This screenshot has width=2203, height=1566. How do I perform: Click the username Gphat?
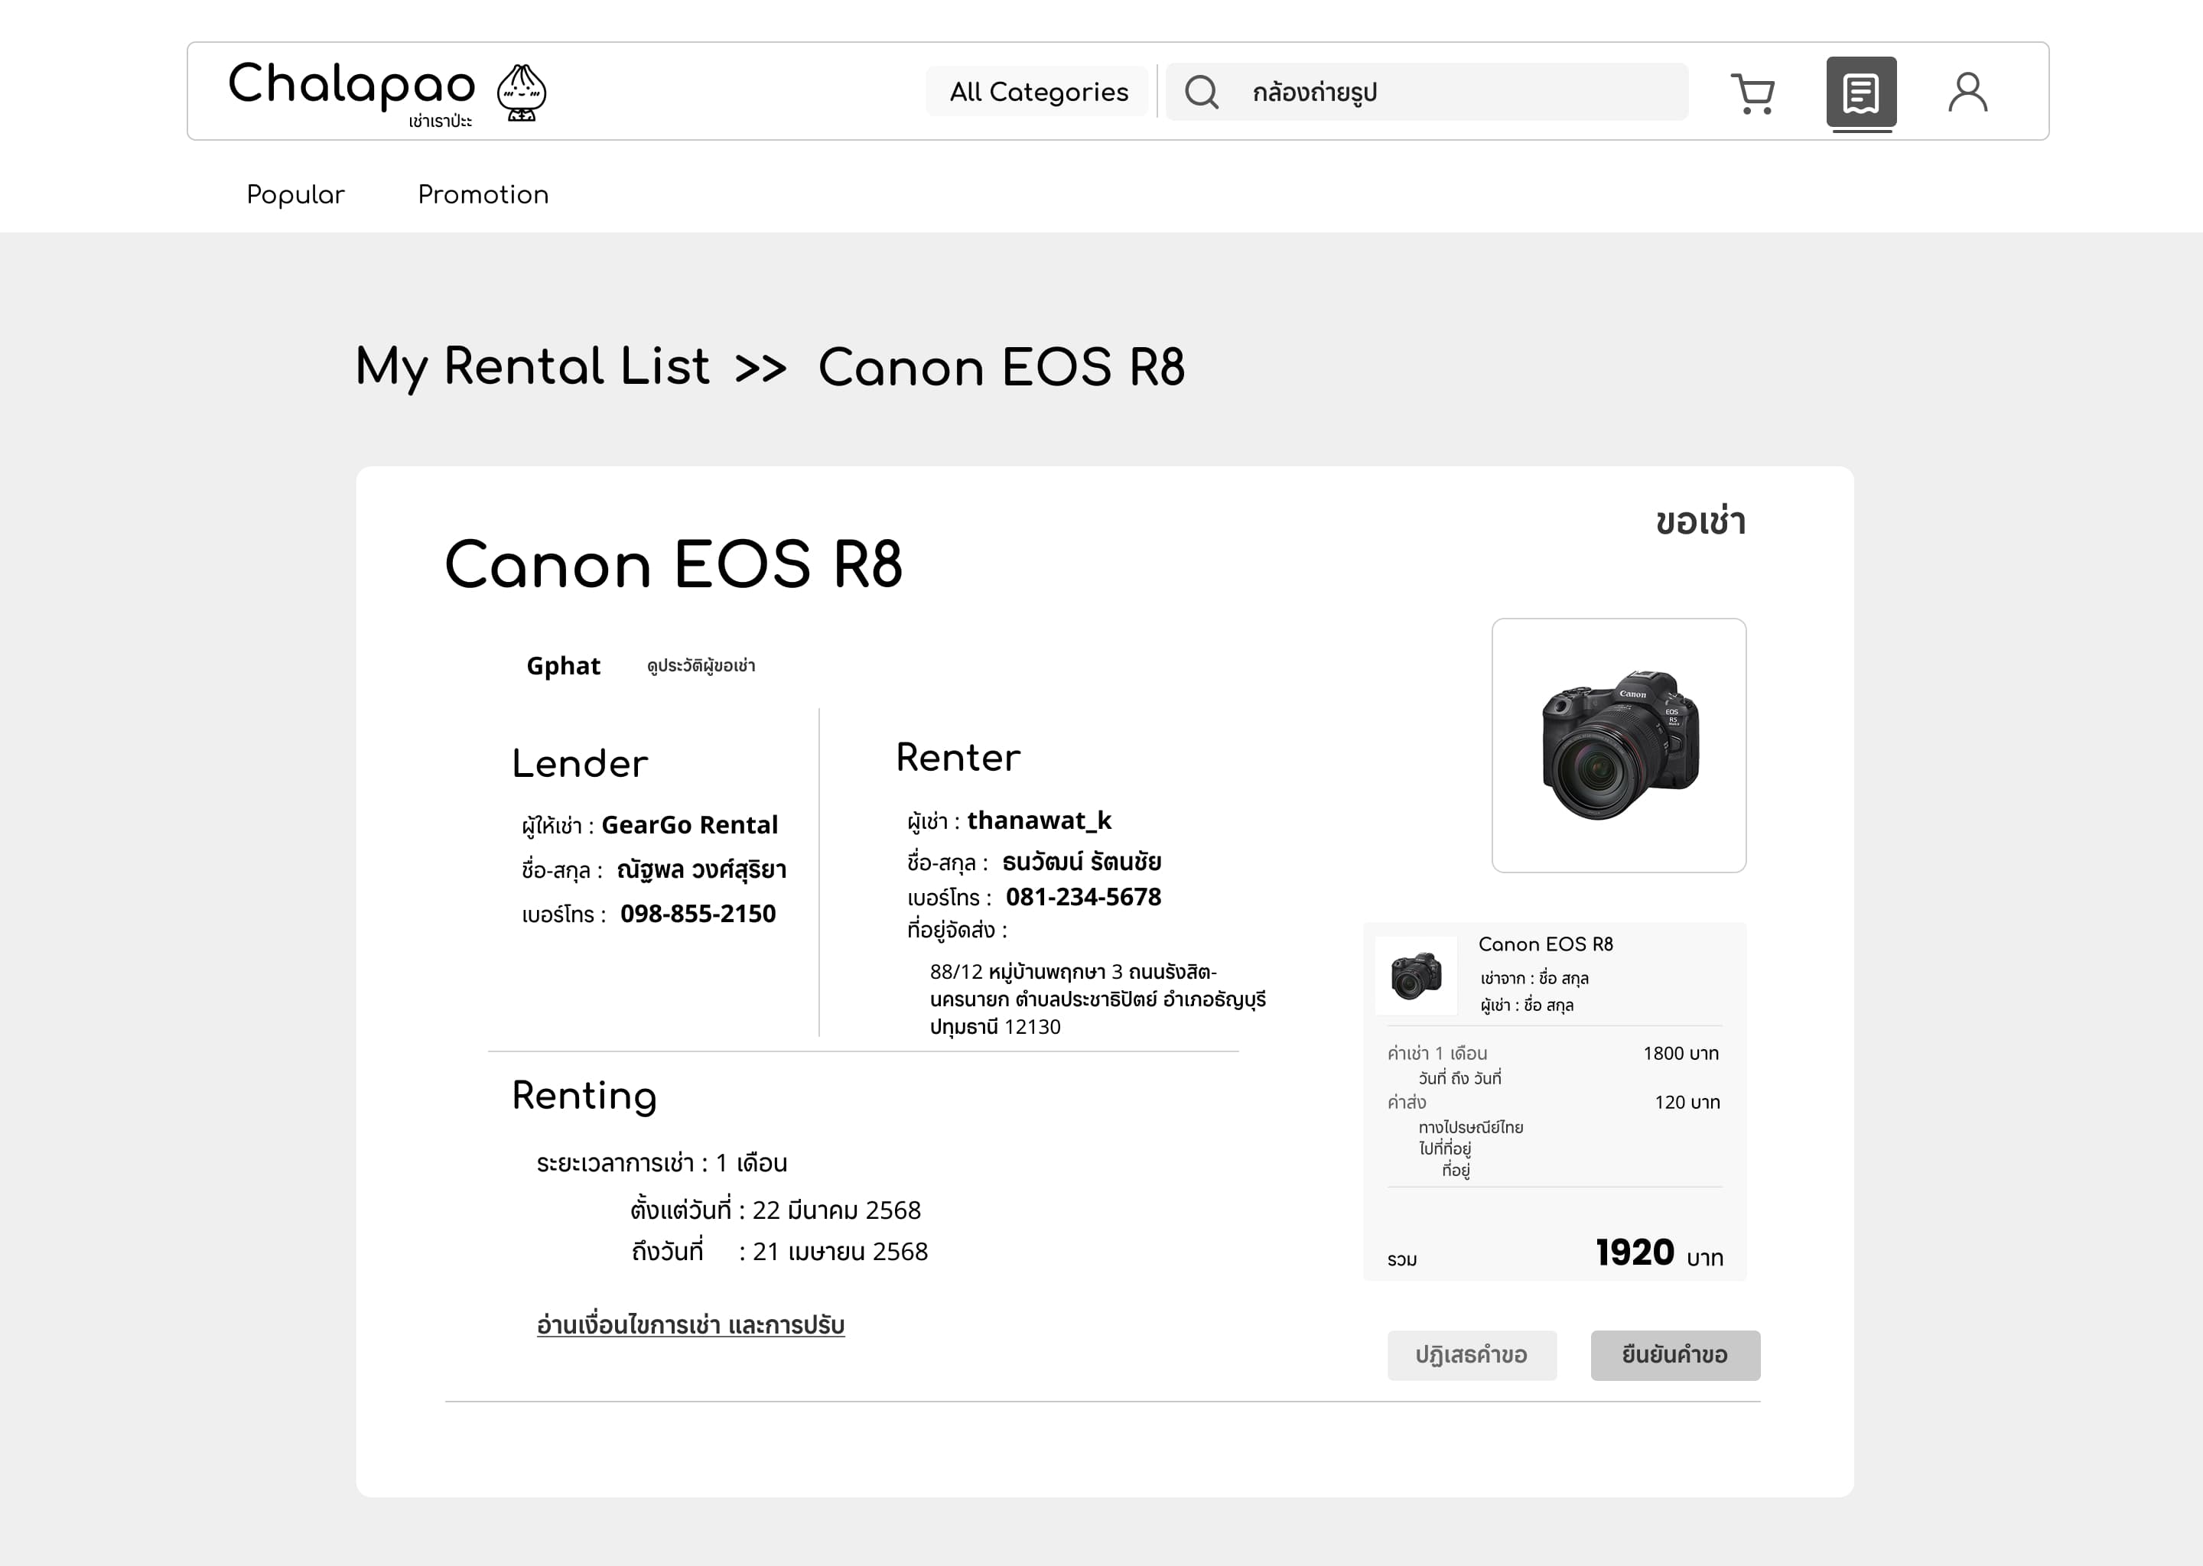point(563,665)
